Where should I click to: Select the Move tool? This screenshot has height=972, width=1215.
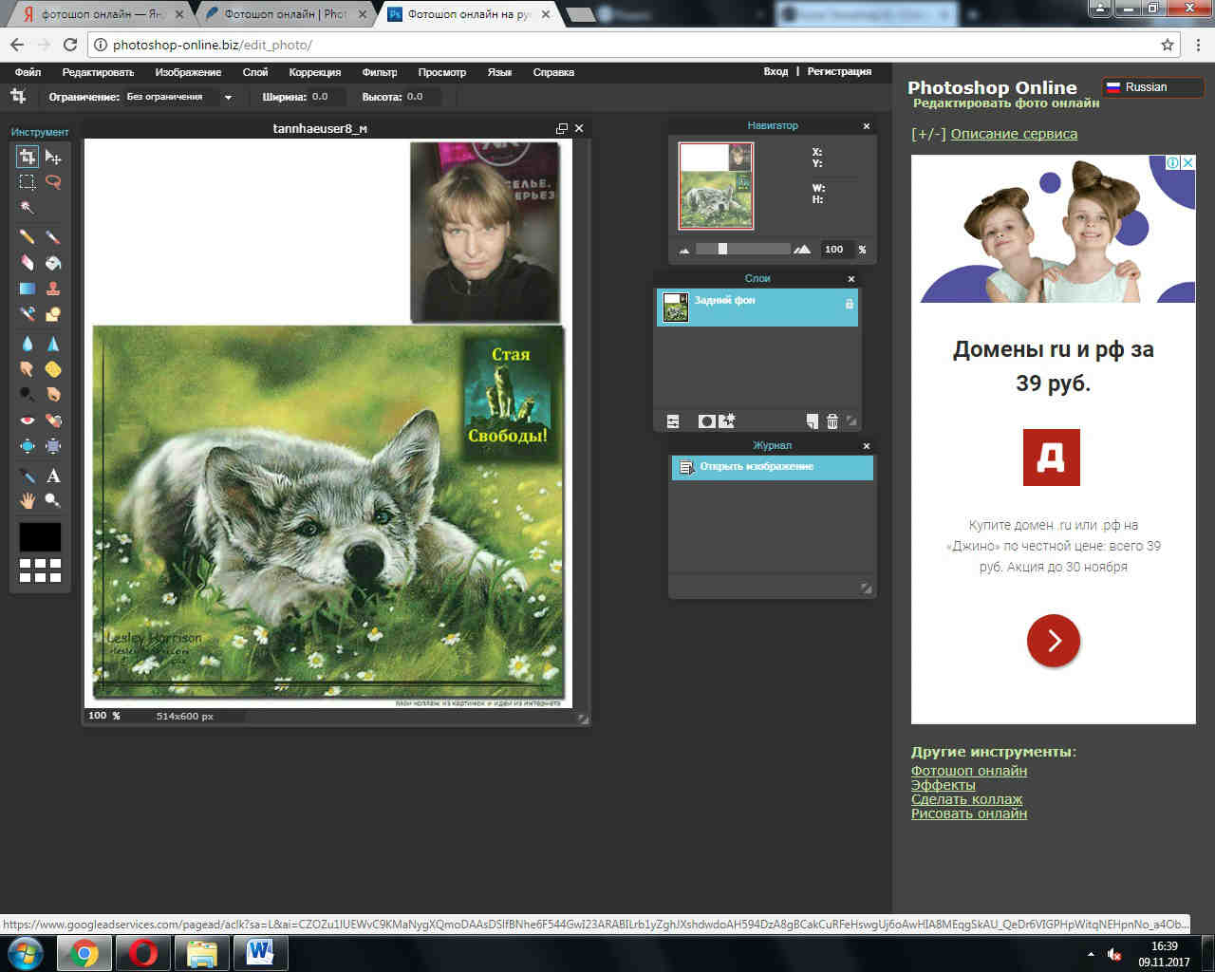click(x=53, y=157)
